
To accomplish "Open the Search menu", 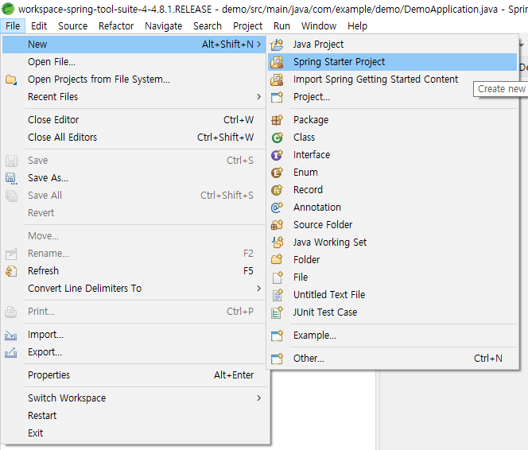I will click(x=208, y=26).
